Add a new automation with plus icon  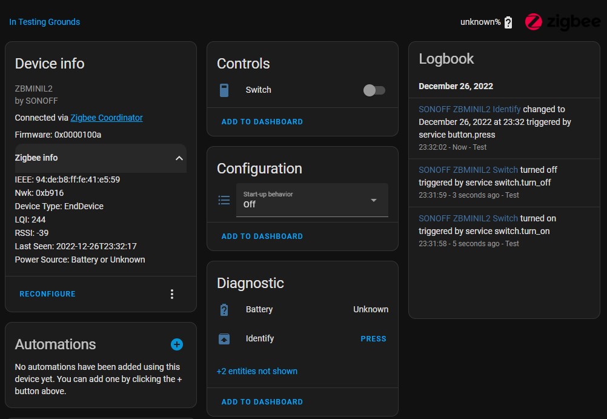(x=177, y=344)
